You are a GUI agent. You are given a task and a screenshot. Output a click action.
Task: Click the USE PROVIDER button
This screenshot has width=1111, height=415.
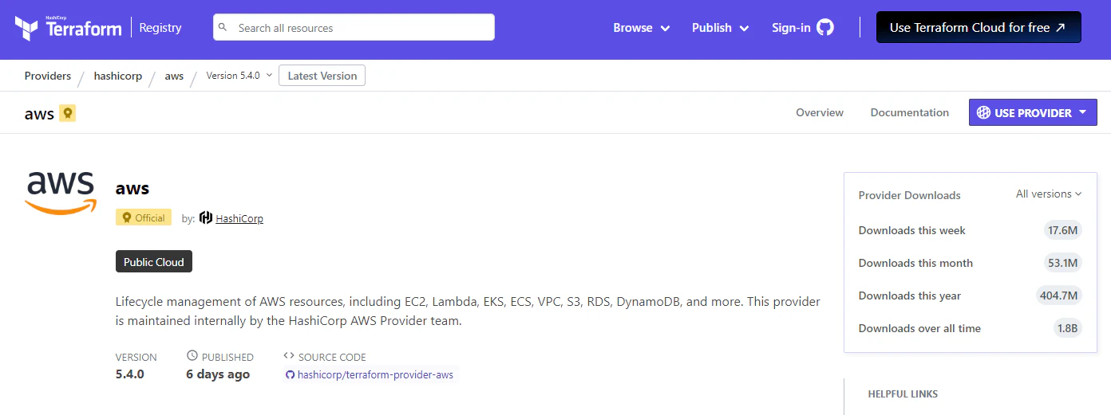tap(1033, 112)
